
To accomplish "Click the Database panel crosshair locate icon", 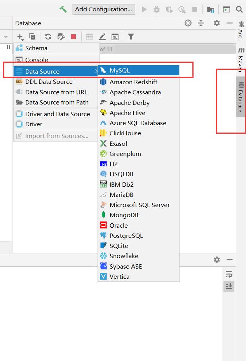I will (x=188, y=23).
